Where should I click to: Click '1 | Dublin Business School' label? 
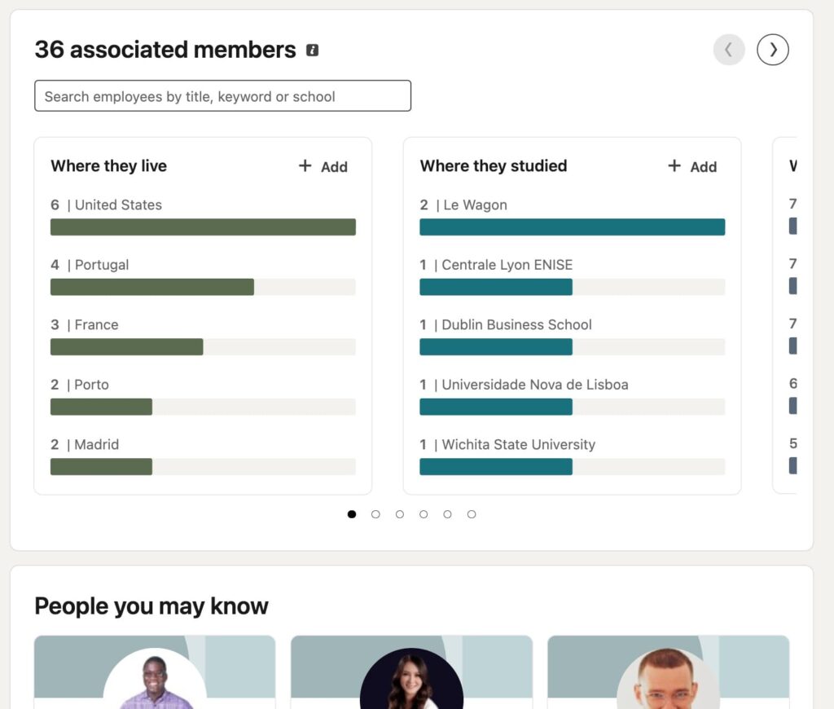click(506, 324)
